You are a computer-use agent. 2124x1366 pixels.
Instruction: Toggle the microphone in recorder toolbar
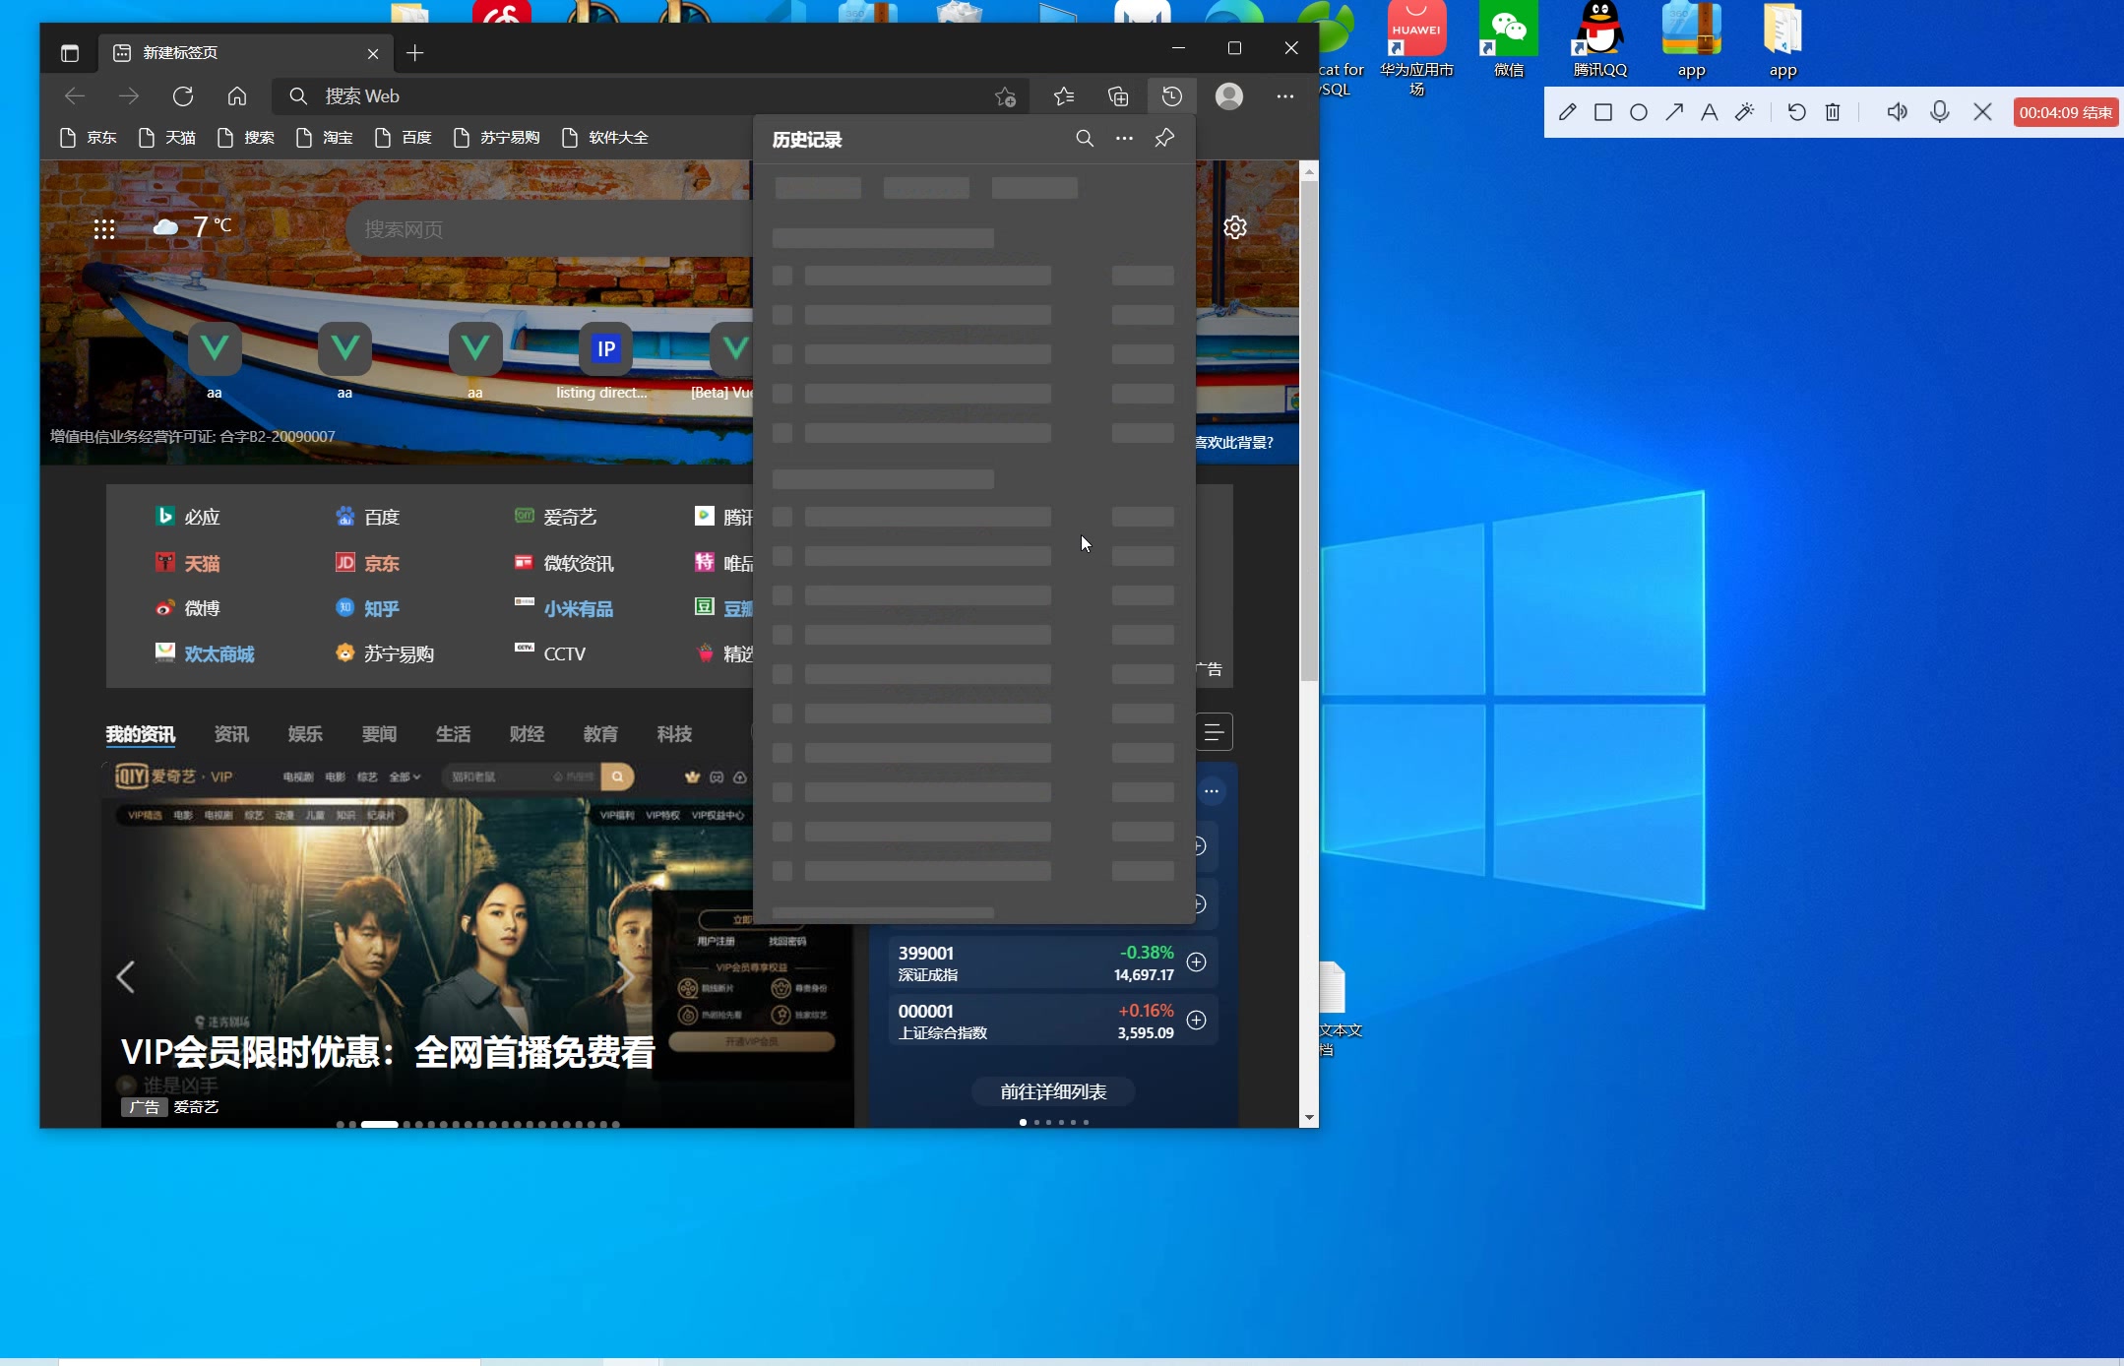(1940, 112)
